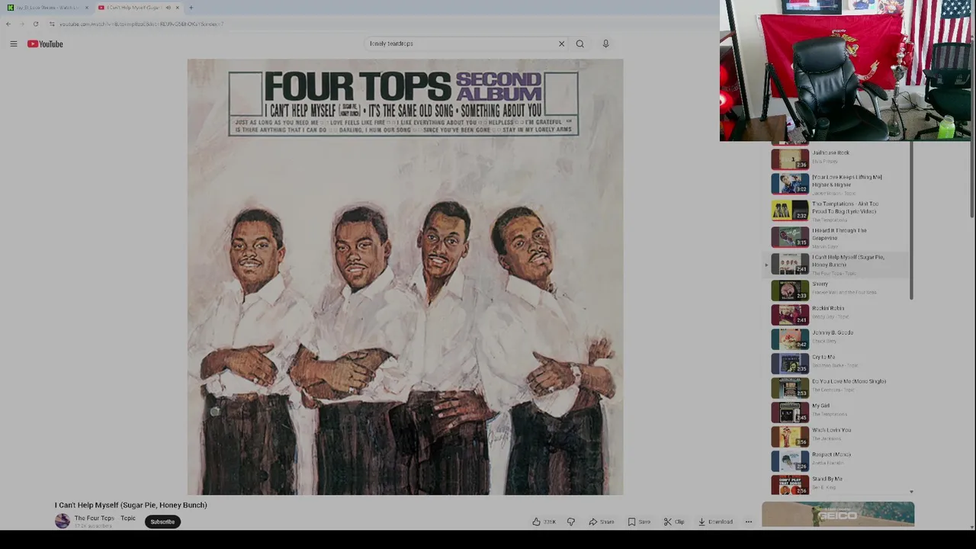Image resolution: width=976 pixels, height=549 pixels.
Task: Click the playlist scroll down arrow
Action: 911,492
